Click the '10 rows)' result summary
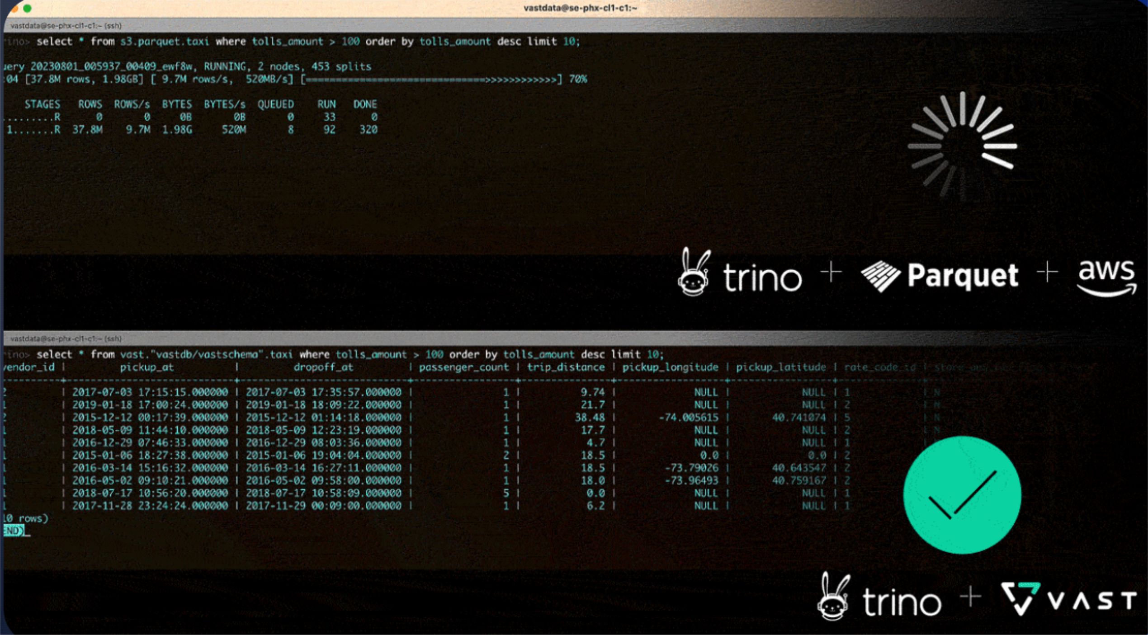The width and height of the screenshot is (1148, 635). pos(26,519)
